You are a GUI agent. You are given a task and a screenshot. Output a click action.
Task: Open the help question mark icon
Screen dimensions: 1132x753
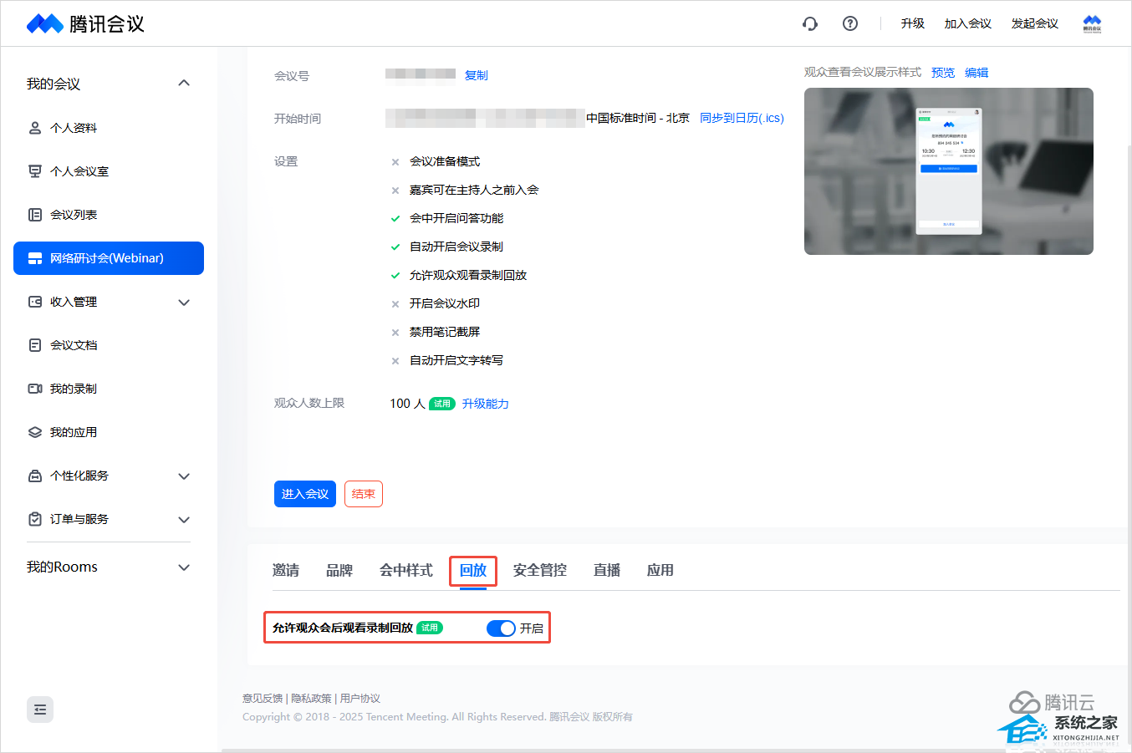point(850,23)
